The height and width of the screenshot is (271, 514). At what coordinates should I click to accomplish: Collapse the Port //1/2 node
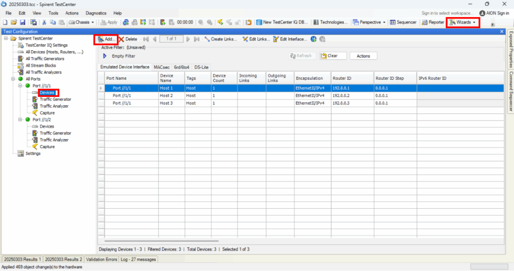click(20, 120)
